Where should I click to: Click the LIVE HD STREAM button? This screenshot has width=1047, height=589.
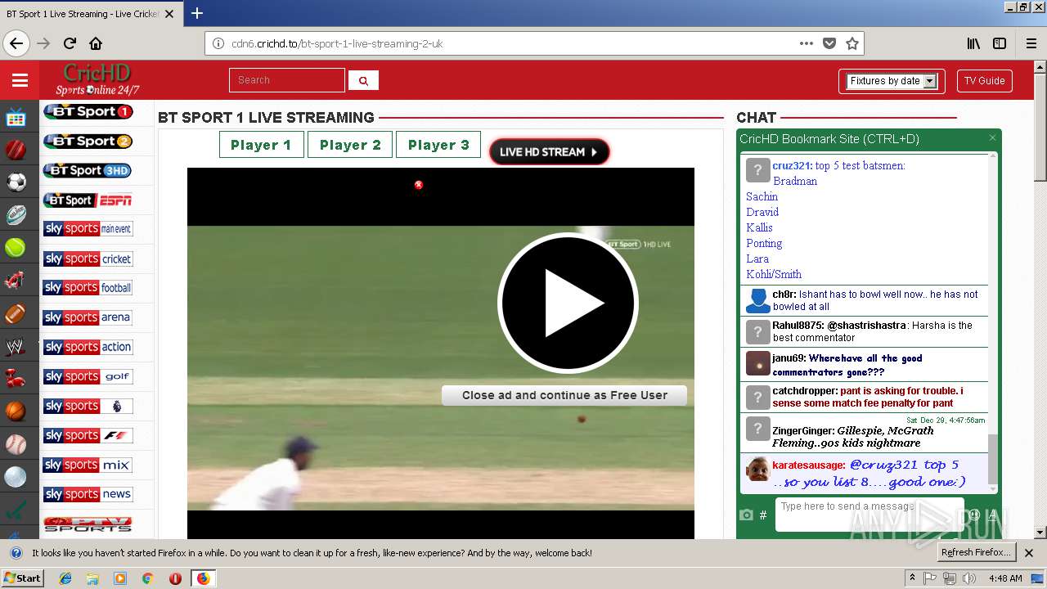click(549, 151)
